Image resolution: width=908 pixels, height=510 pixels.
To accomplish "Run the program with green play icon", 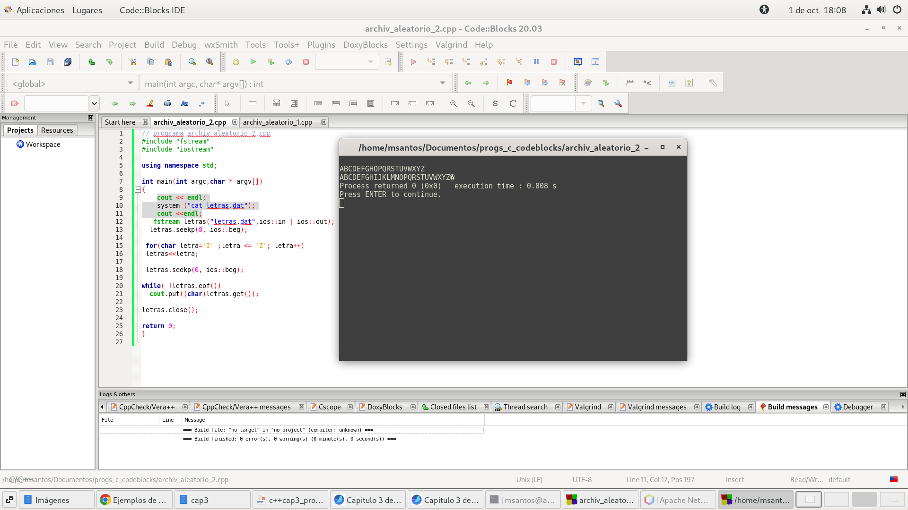I will click(x=253, y=62).
